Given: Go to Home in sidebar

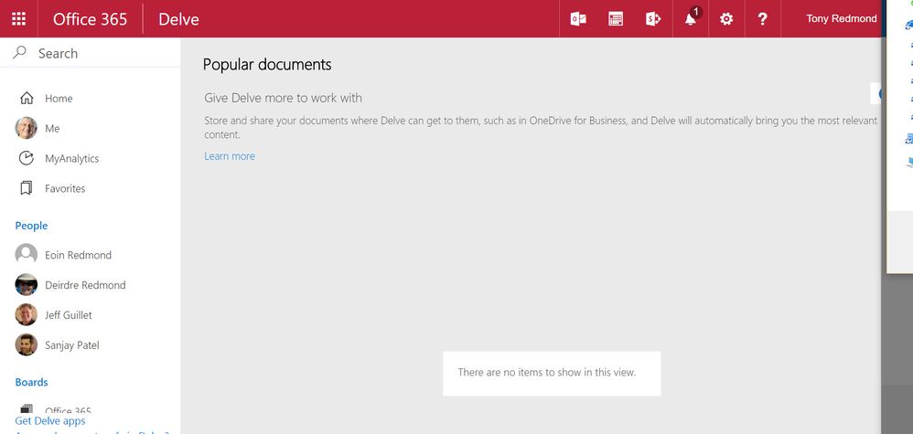Looking at the screenshot, I should click(59, 99).
